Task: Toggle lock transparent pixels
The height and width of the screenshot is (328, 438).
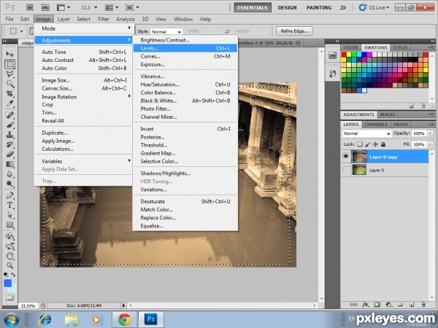Action: 360,144
